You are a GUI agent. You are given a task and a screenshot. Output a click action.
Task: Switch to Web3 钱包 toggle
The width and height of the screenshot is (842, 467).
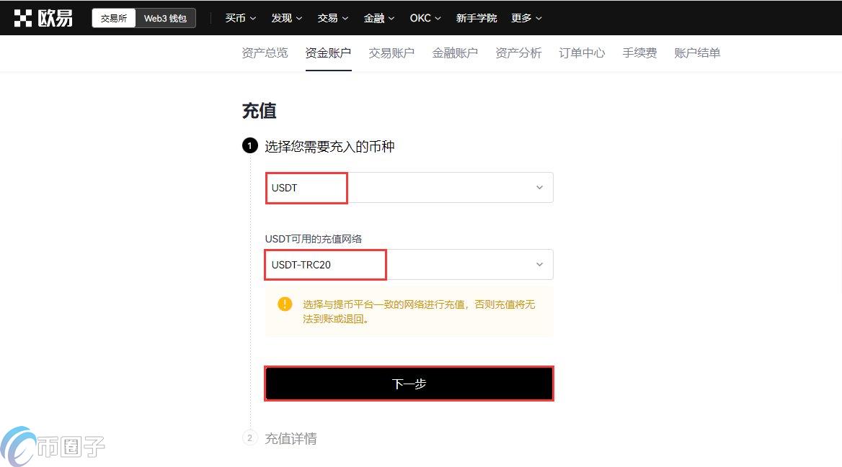click(x=165, y=18)
